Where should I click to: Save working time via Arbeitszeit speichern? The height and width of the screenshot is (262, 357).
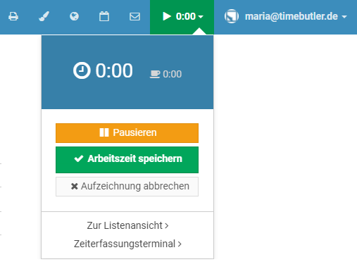[x=127, y=160]
